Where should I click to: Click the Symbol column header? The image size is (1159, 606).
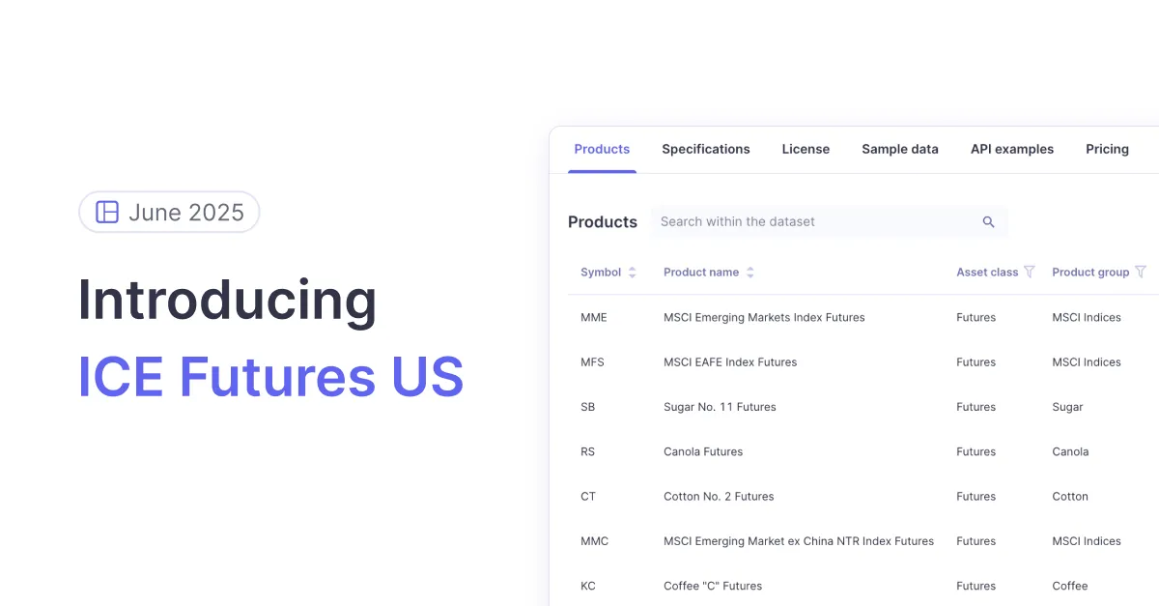tap(601, 273)
